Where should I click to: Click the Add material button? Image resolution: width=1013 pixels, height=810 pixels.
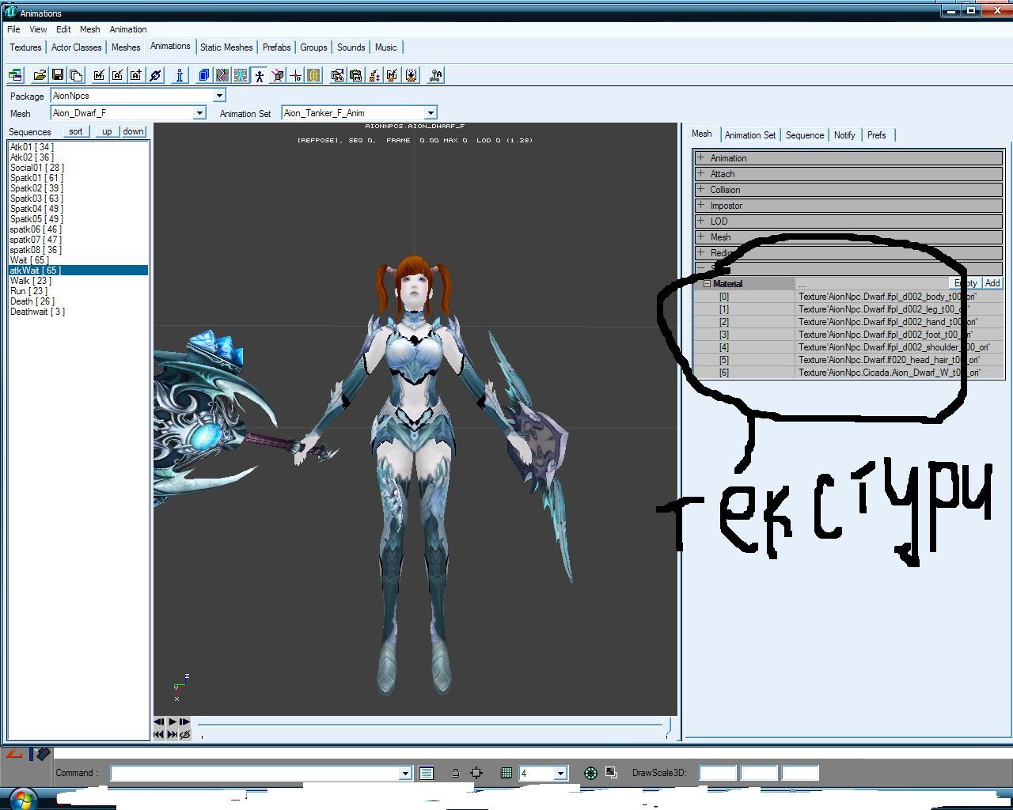click(992, 283)
